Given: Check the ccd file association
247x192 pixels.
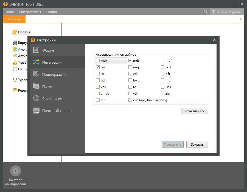Looking at the screenshot, I should click(x=162, y=67).
